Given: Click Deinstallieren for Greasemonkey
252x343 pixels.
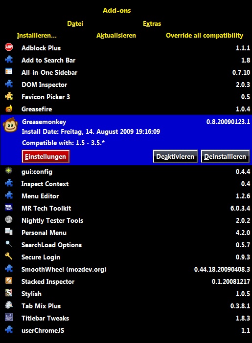Looking at the screenshot, I should tap(225, 156).
